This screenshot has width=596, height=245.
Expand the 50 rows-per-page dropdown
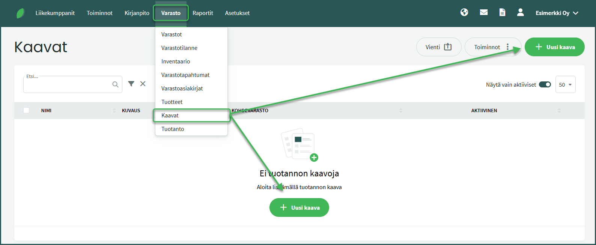point(565,85)
